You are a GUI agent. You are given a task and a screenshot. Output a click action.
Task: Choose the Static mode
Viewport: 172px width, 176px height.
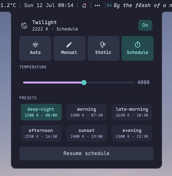click(x=104, y=48)
